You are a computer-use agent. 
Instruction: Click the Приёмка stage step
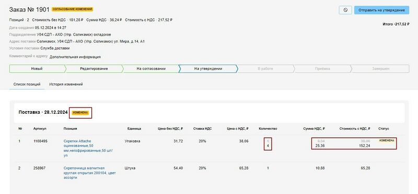[322, 69]
